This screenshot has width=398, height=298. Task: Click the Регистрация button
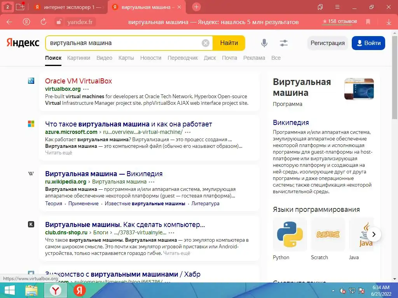(327, 43)
